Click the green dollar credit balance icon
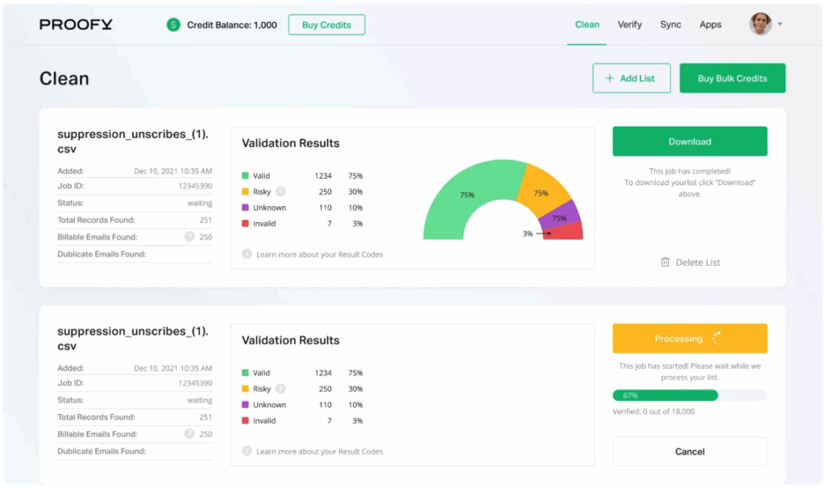 [173, 25]
